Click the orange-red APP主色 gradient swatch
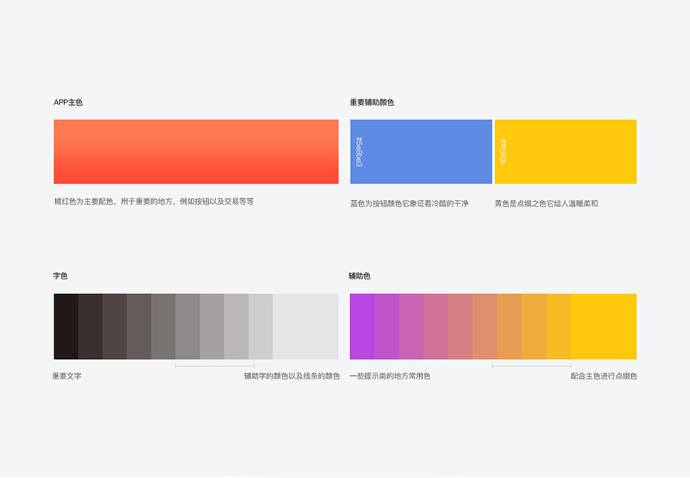This screenshot has width=690, height=478. (x=196, y=151)
